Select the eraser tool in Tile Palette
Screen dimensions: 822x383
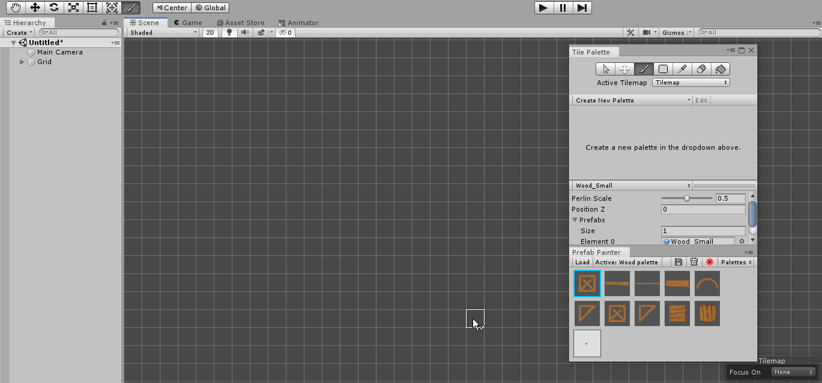[701, 69]
